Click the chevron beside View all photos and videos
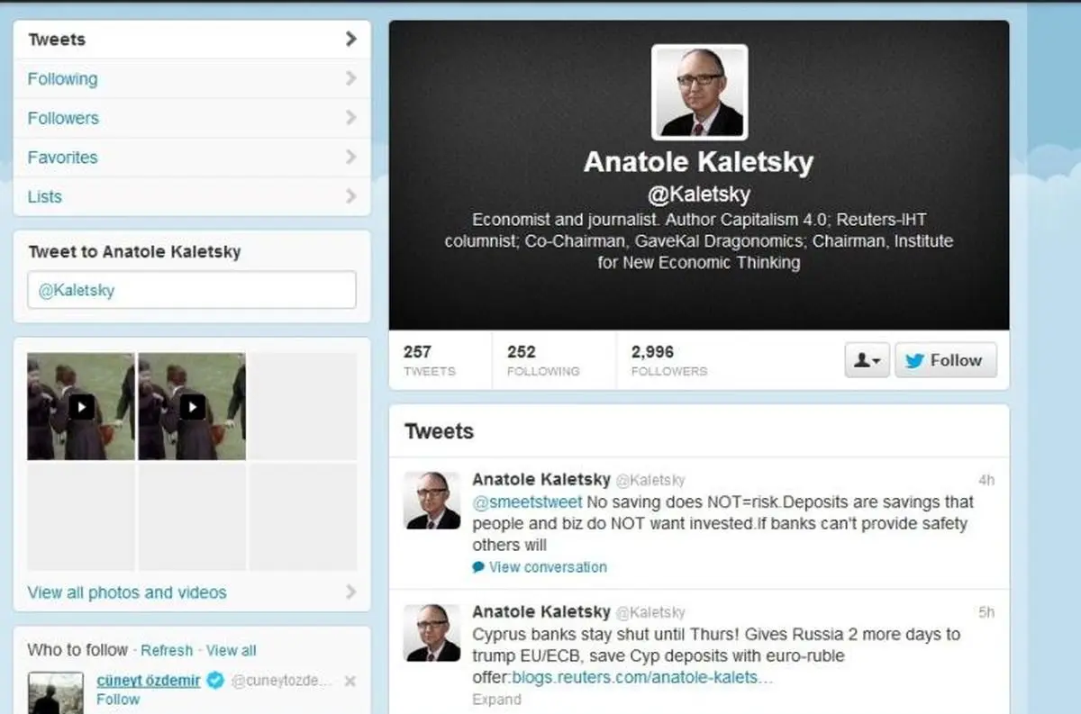 [350, 592]
